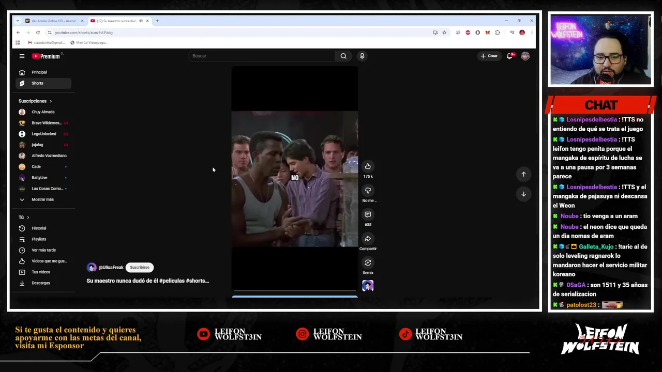Open Historial in sidebar

pos(44,228)
